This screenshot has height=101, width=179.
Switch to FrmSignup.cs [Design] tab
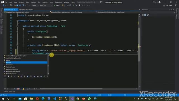26,10
